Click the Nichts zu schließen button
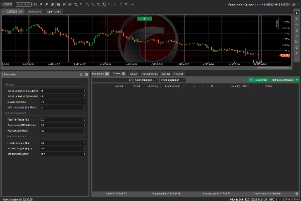This screenshot has height=201, width=301. [x=282, y=80]
